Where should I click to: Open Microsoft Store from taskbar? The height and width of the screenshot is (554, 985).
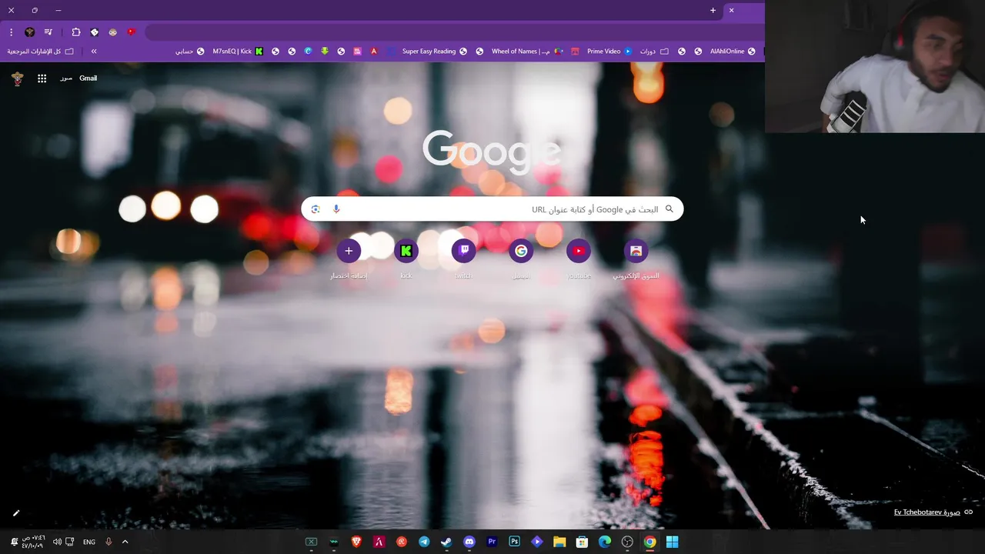click(582, 542)
